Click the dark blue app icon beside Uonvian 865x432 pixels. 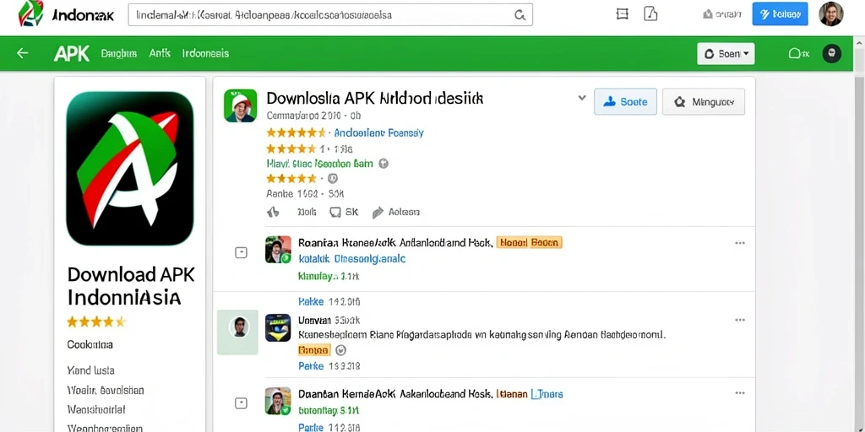(x=278, y=328)
